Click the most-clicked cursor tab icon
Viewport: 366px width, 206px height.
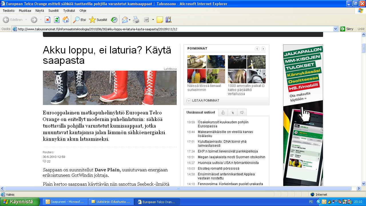[x=232, y=112]
